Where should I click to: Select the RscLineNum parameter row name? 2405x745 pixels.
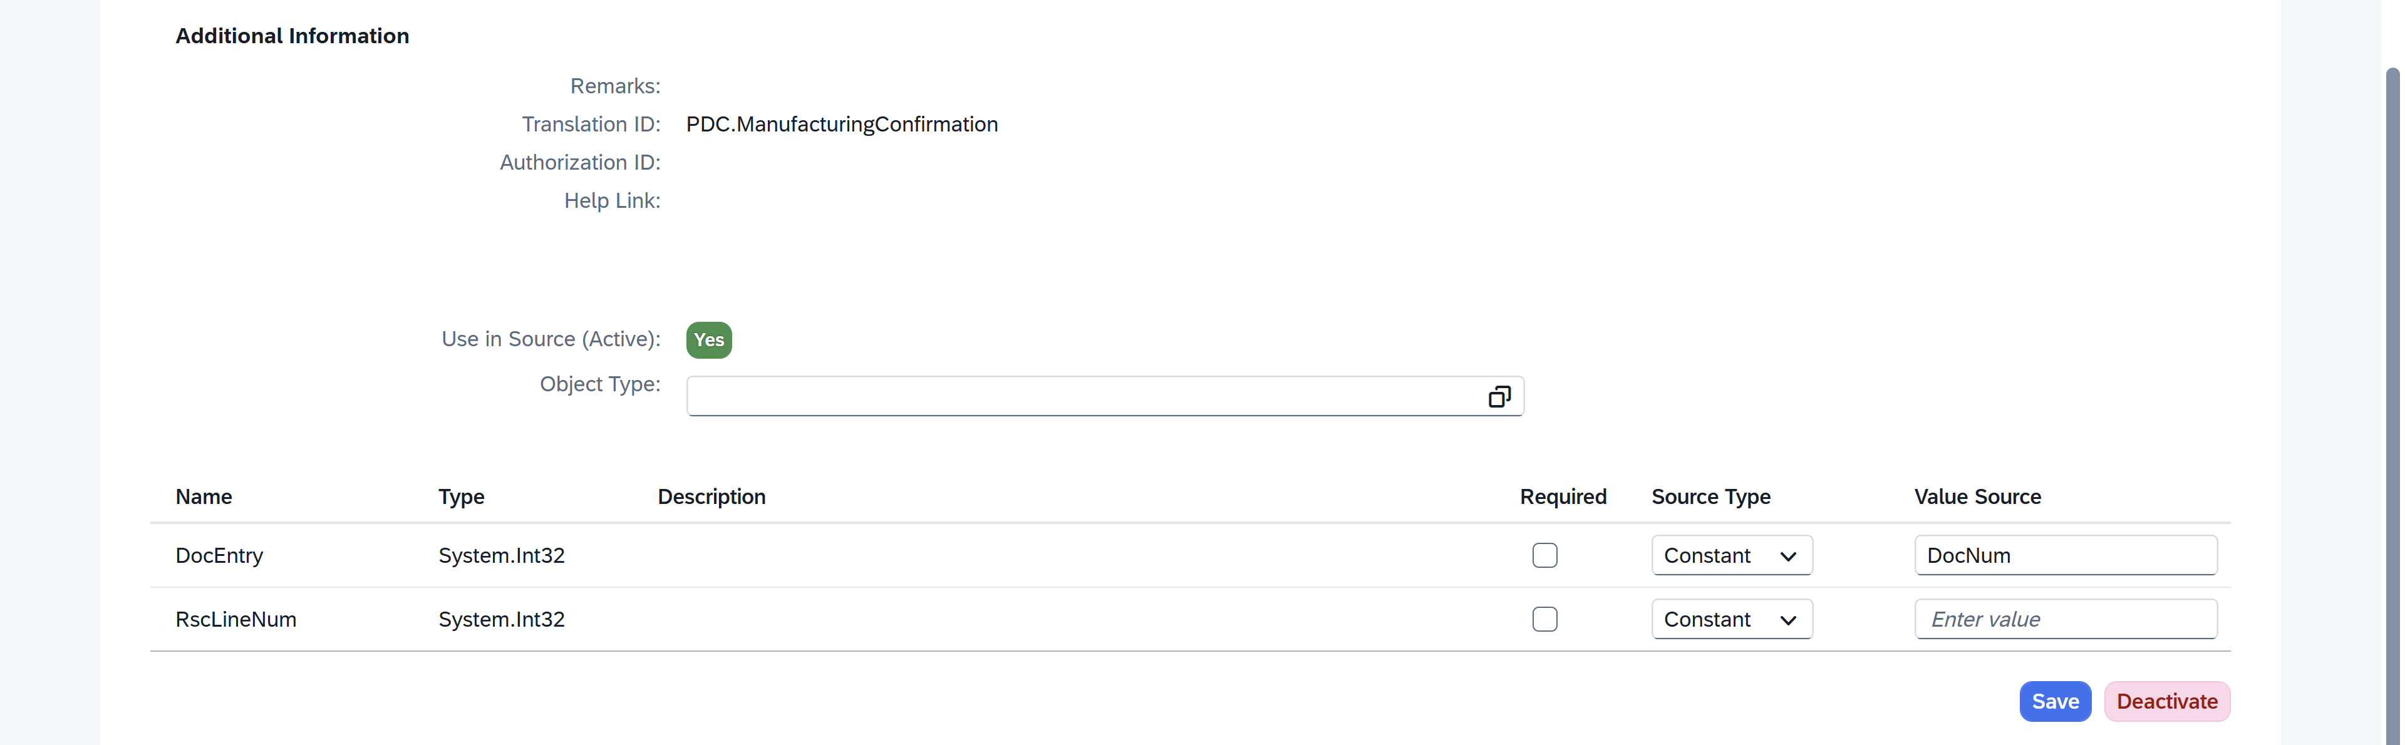tap(236, 619)
